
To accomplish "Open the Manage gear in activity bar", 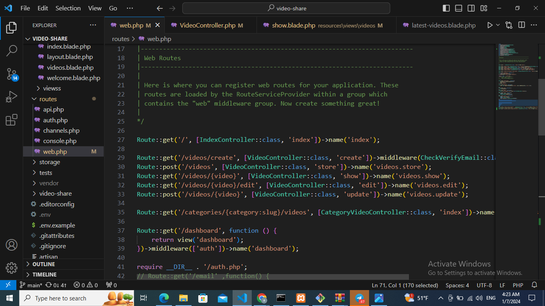I will pos(12,268).
